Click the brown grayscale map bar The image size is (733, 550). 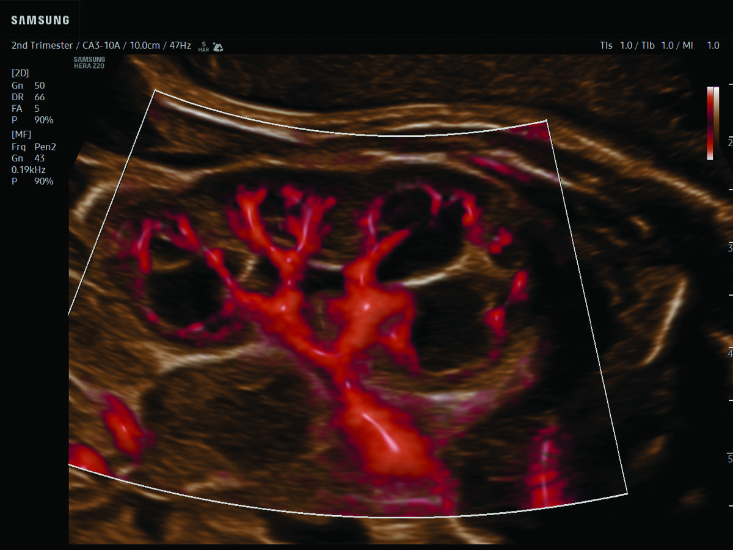pos(717,123)
